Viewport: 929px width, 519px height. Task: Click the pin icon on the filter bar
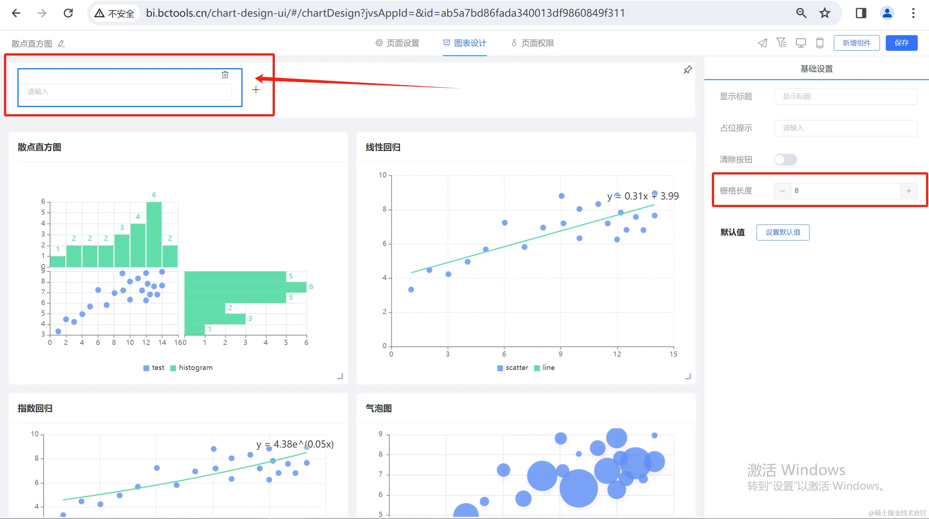coord(688,70)
